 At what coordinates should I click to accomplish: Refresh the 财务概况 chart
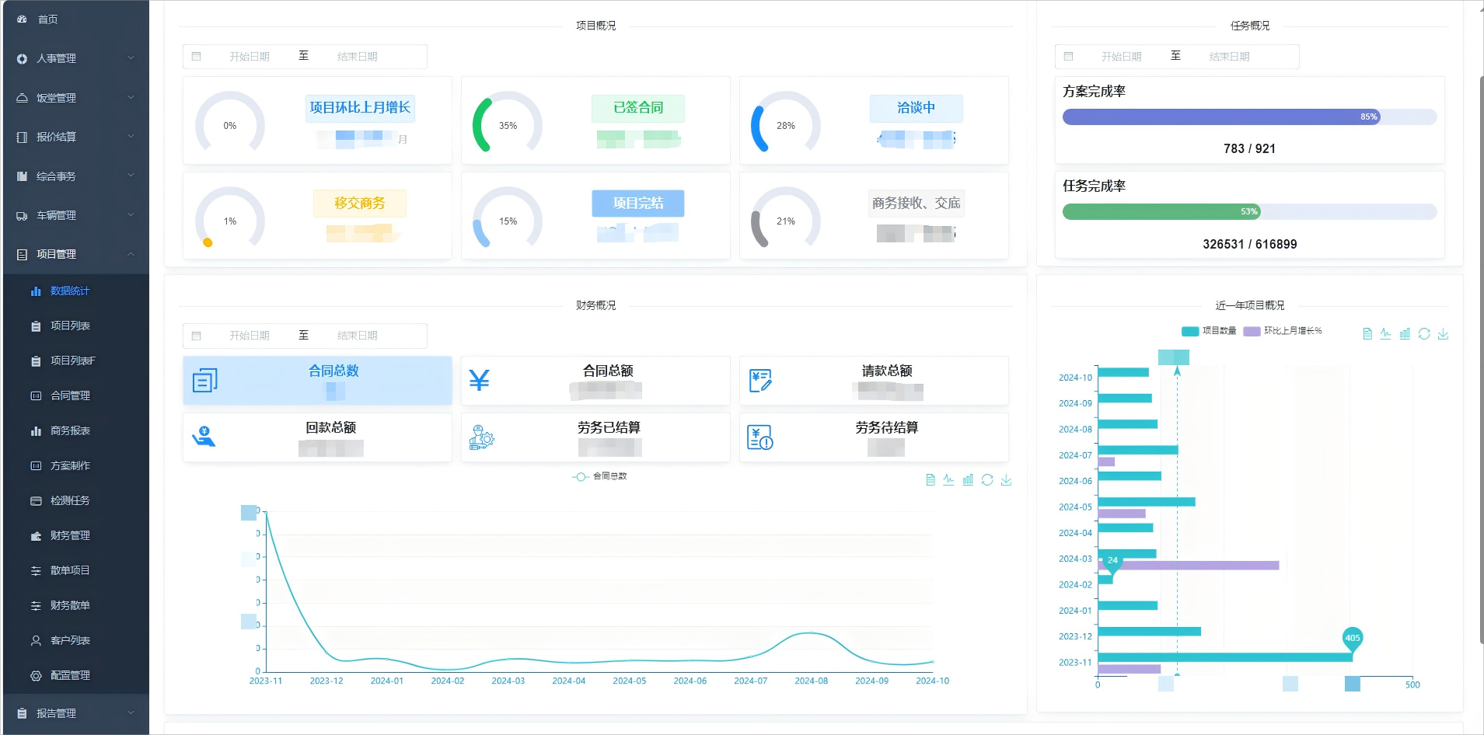pyautogui.click(x=987, y=479)
